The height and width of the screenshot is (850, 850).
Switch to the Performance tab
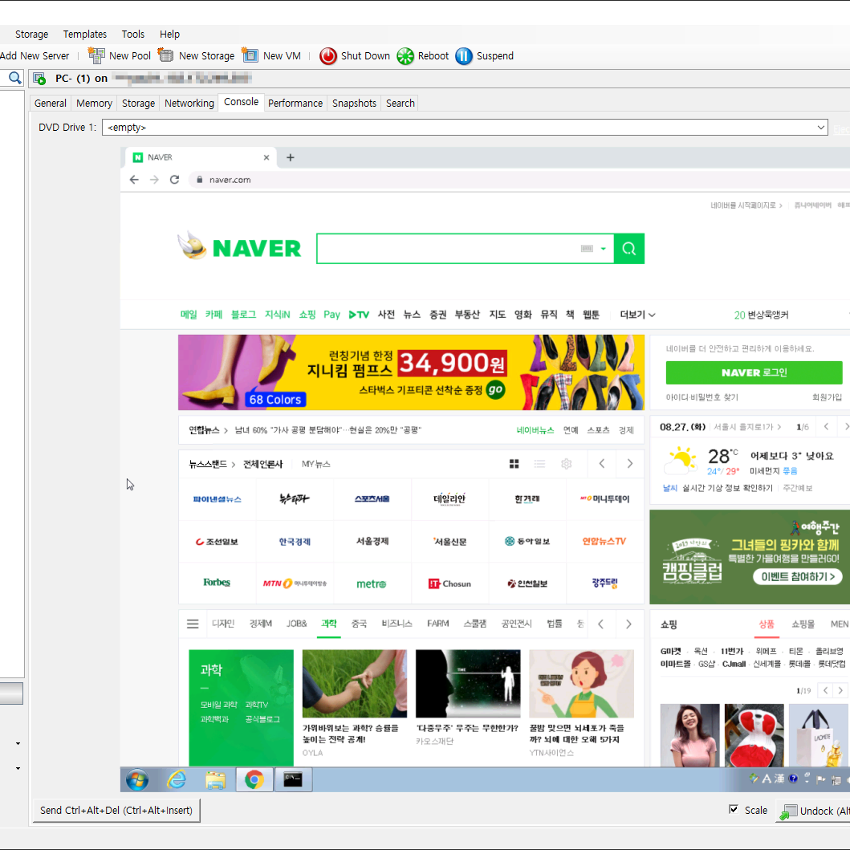295,103
